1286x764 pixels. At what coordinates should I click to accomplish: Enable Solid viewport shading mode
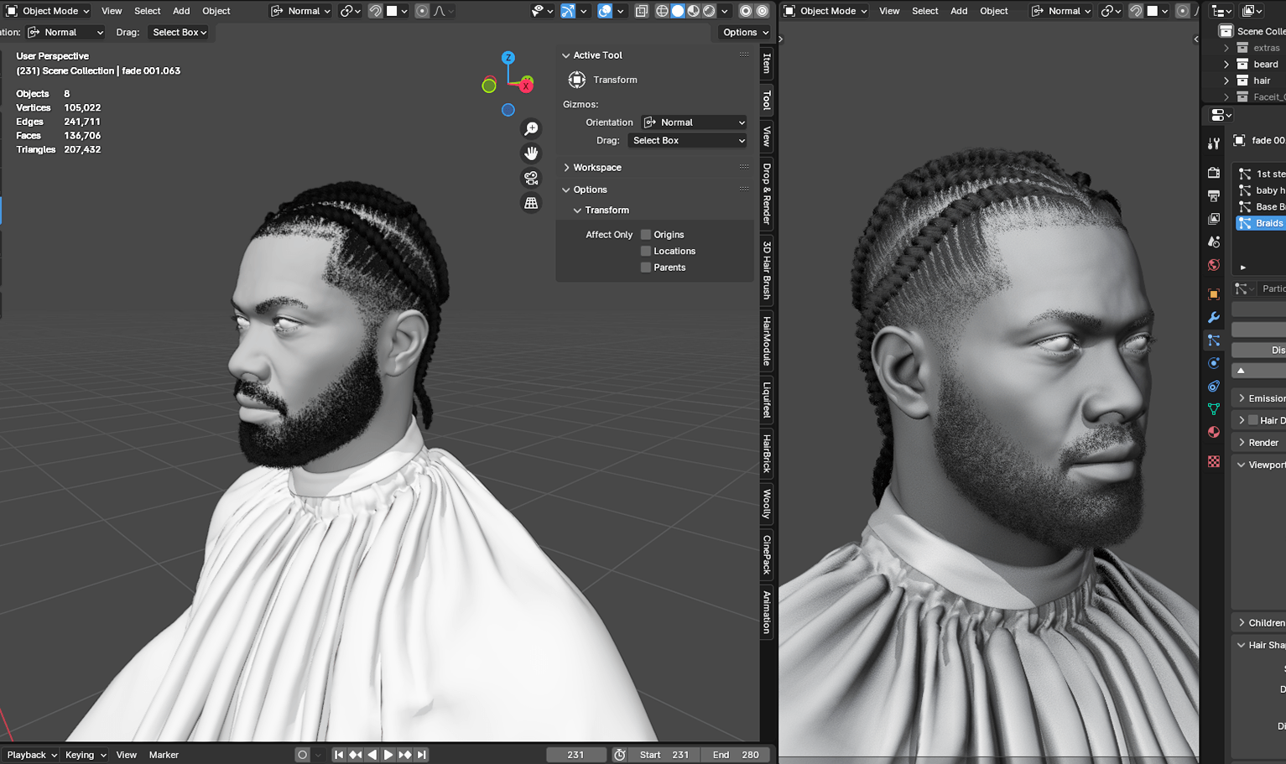click(x=678, y=11)
